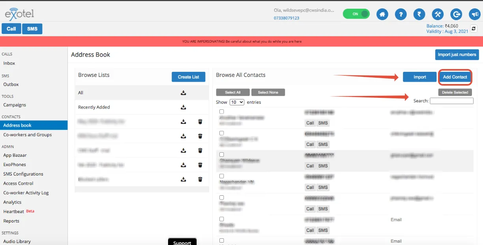View the Co-worker Activity Log
483x245 pixels.
[x=26, y=193]
